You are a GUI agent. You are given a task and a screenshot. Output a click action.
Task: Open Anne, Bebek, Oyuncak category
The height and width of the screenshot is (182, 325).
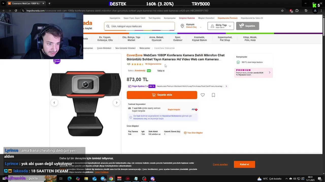click(156, 39)
